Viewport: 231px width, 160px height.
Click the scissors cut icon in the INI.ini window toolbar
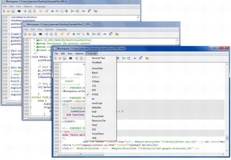(25, 11)
